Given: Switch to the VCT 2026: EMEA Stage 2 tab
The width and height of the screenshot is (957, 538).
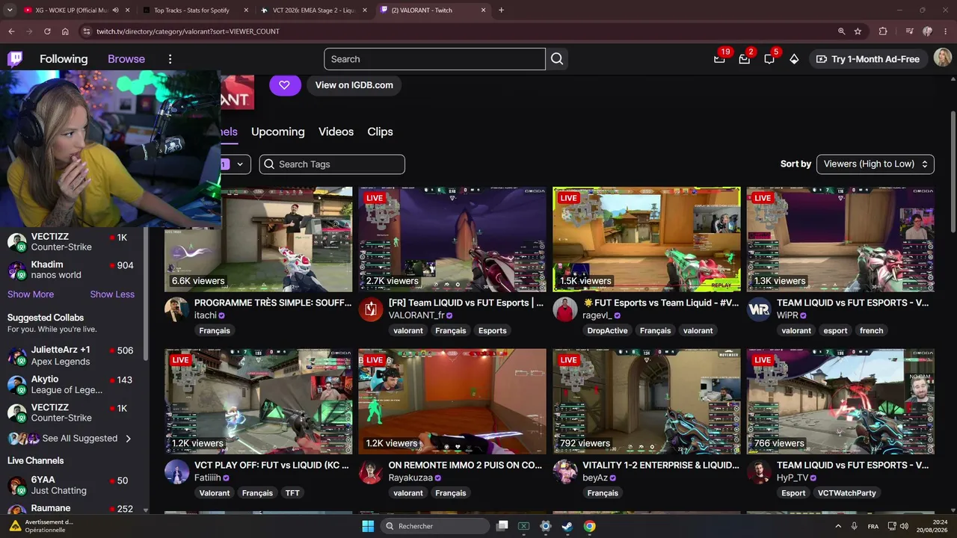Looking at the screenshot, I should 313,10.
